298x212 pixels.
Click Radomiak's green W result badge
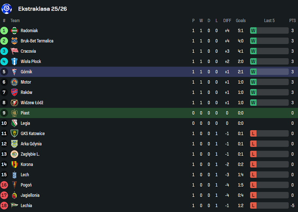[253, 31]
